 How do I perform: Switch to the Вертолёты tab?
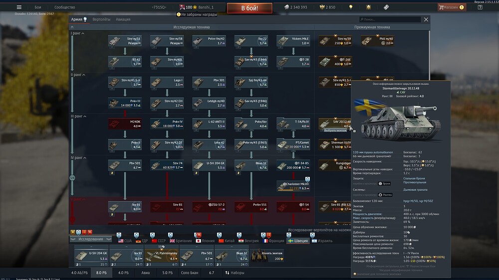[101, 19]
